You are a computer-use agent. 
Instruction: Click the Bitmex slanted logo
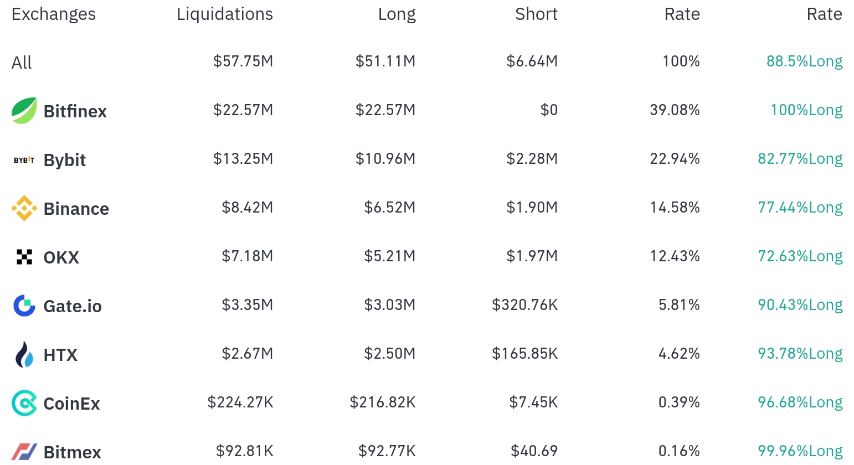pos(24,452)
